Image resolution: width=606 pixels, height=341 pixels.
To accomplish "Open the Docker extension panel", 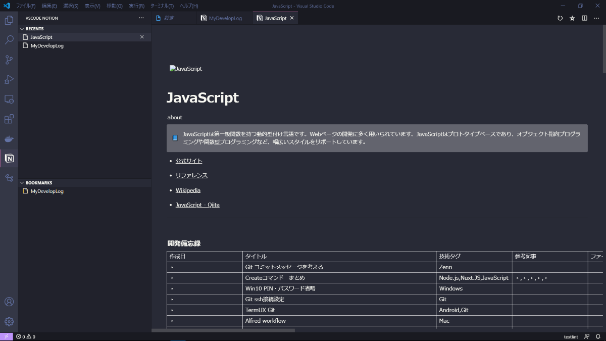I will (9, 138).
